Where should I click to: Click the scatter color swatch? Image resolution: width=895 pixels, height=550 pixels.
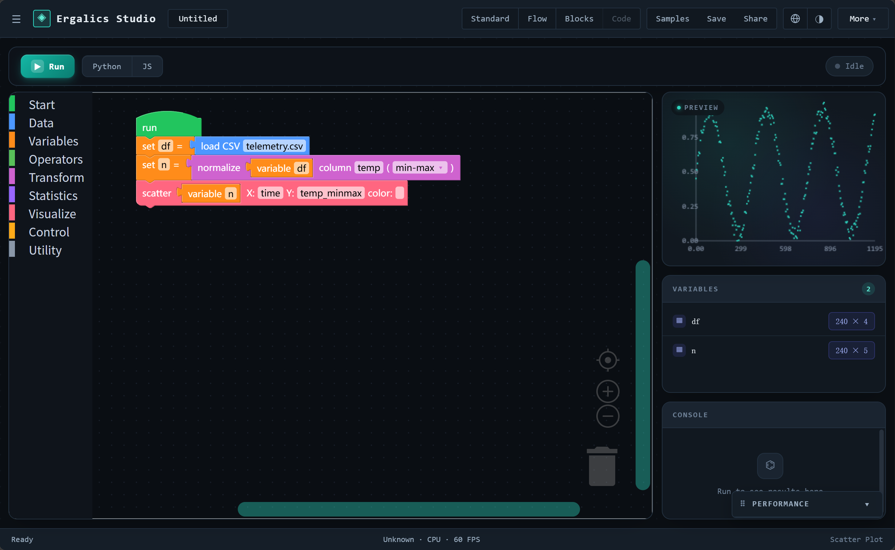point(399,193)
